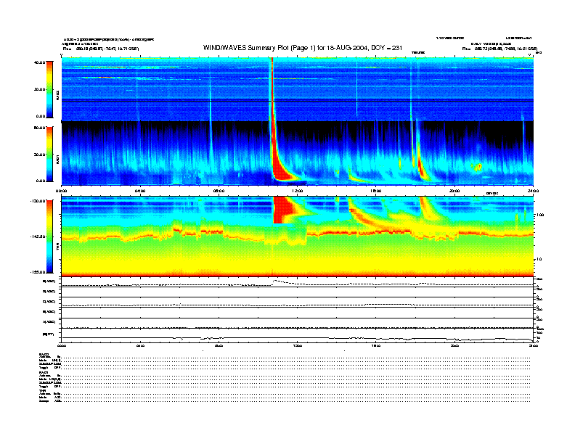Click the 40.00 value on RAD2 scale
This screenshot has width=575, height=444.
[x=40, y=63]
